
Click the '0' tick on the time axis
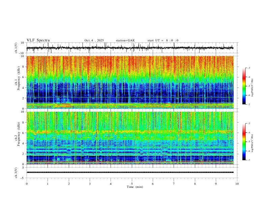[27, 184]
